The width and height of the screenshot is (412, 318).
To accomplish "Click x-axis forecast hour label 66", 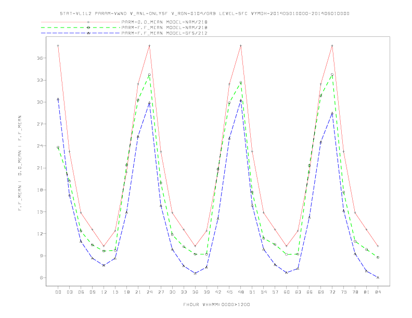I will pos(310,292).
